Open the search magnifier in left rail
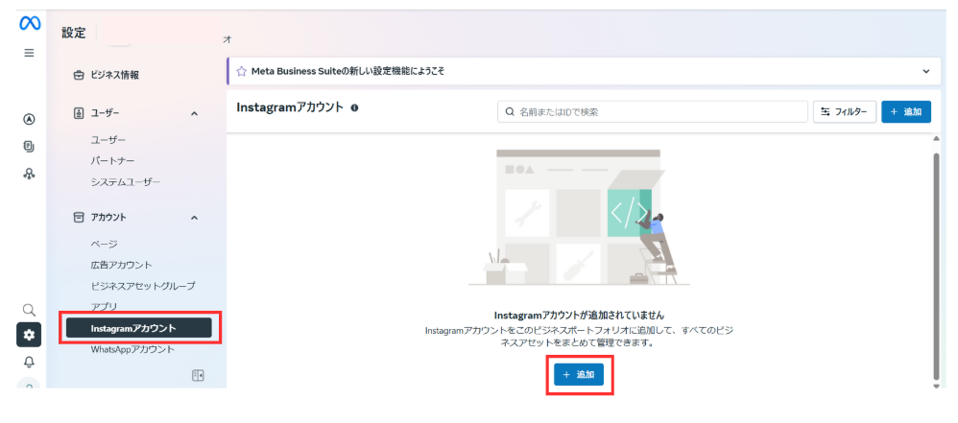This screenshot has height=423, width=958. (x=29, y=310)
